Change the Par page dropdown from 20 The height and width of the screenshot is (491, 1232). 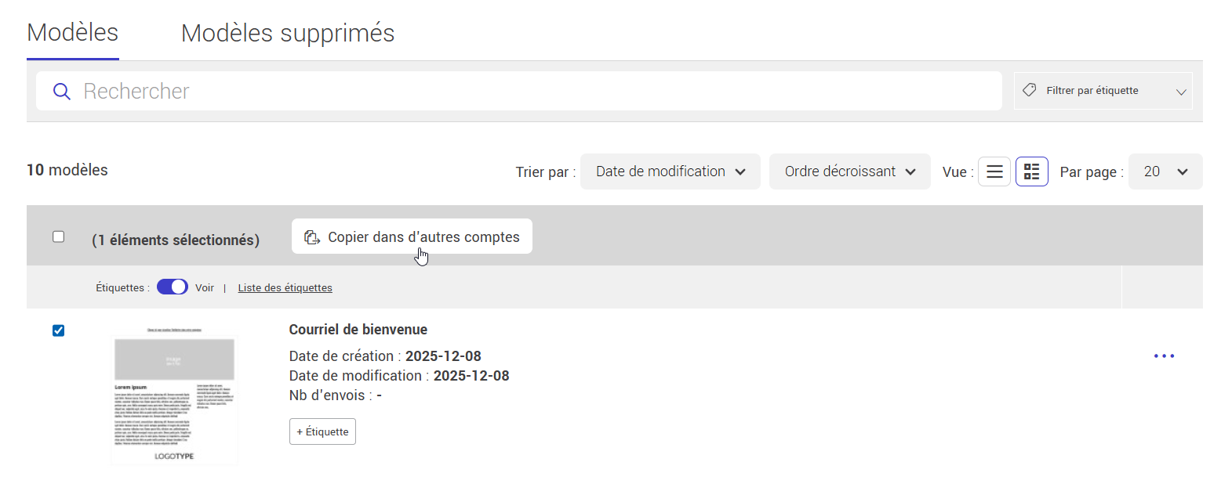point(1165,171)
